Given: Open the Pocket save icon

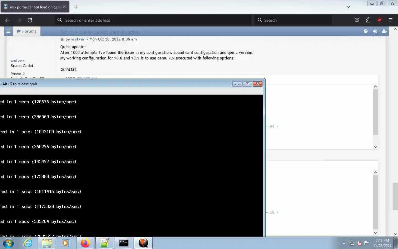Looking at the screenshot, I should coord(357,20).
